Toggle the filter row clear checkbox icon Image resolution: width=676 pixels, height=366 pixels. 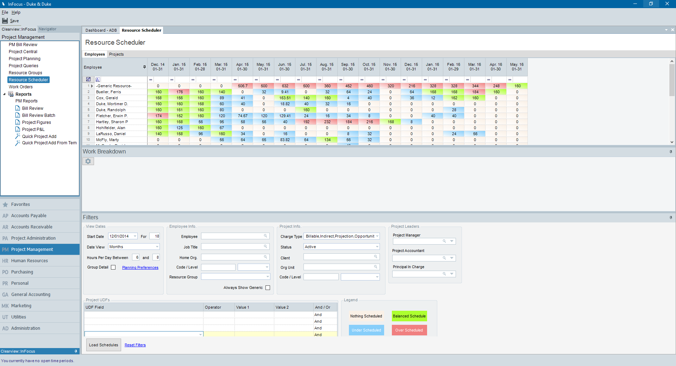point(88,80)
